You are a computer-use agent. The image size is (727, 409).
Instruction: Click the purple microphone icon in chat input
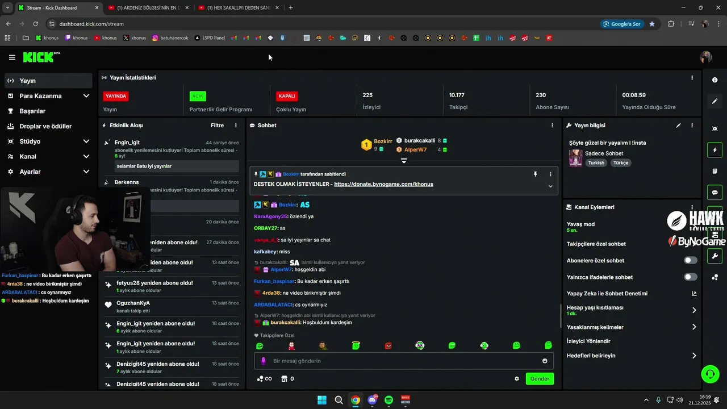point(263,361)
